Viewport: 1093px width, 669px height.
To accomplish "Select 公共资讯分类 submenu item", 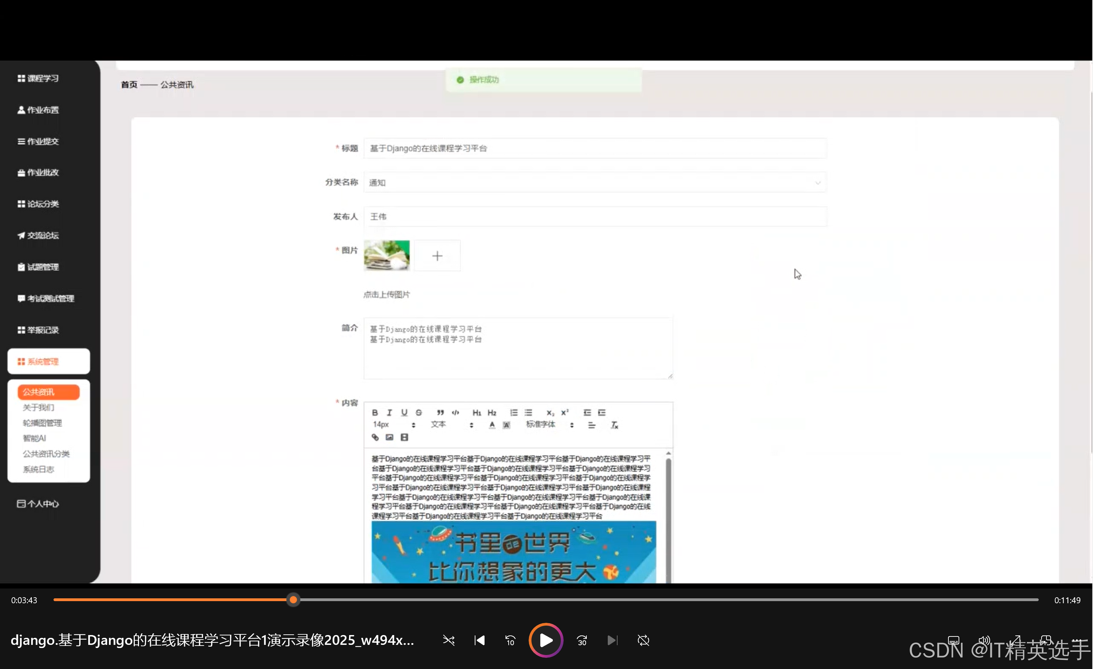I will [46, 453].
